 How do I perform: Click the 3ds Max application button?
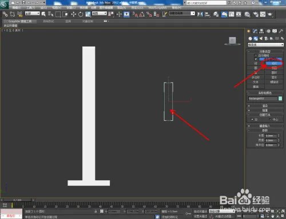coord(4,4)
